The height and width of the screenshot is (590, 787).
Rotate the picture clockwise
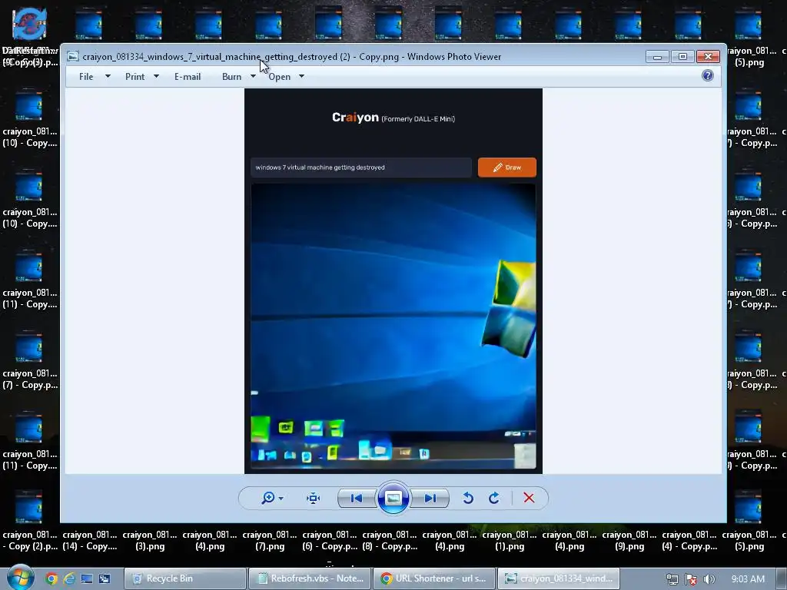coord(494,498)
